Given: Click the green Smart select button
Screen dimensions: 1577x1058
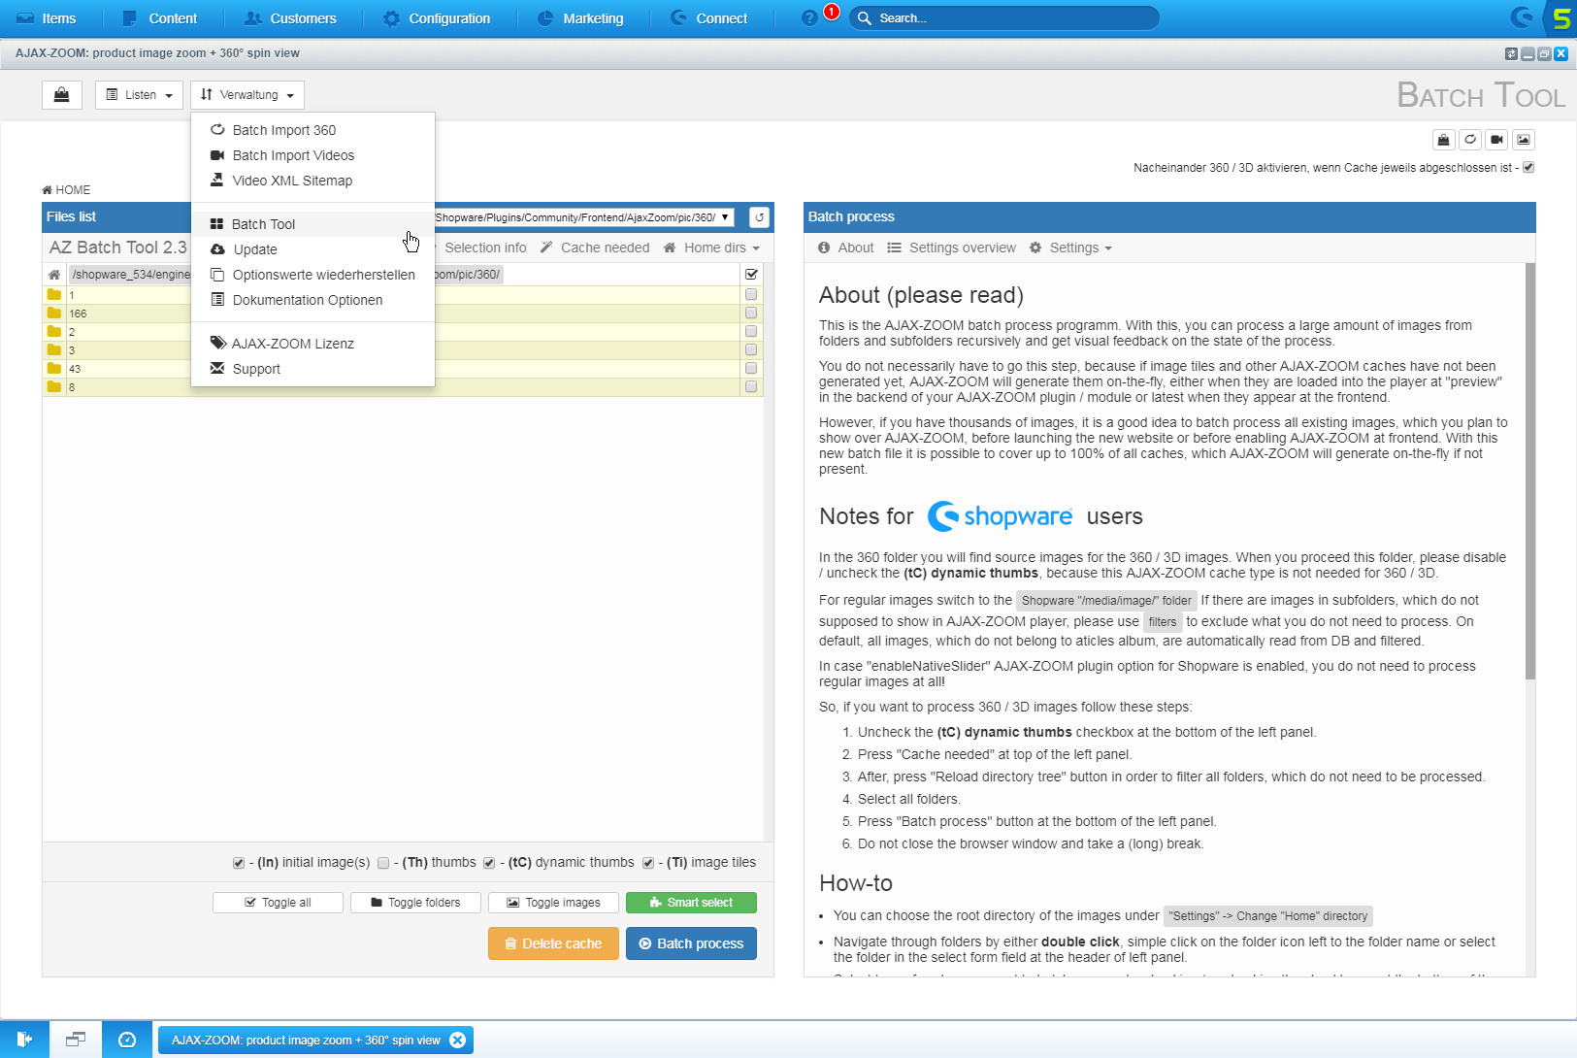Looking at the screenshot, I should coord(691,903).
